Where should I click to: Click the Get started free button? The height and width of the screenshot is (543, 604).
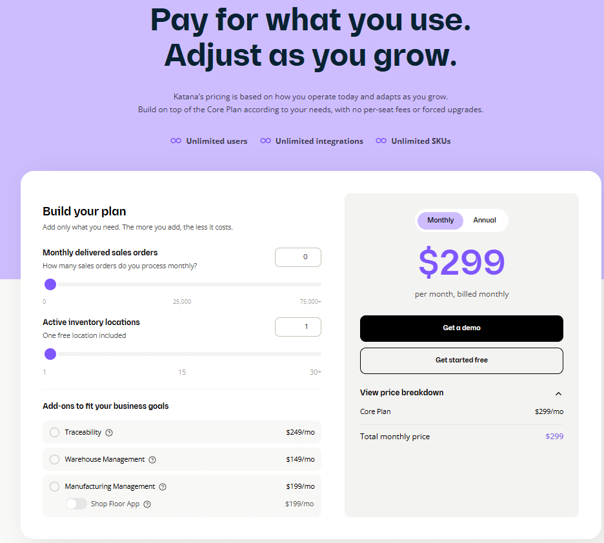click(x=461, y=360)
